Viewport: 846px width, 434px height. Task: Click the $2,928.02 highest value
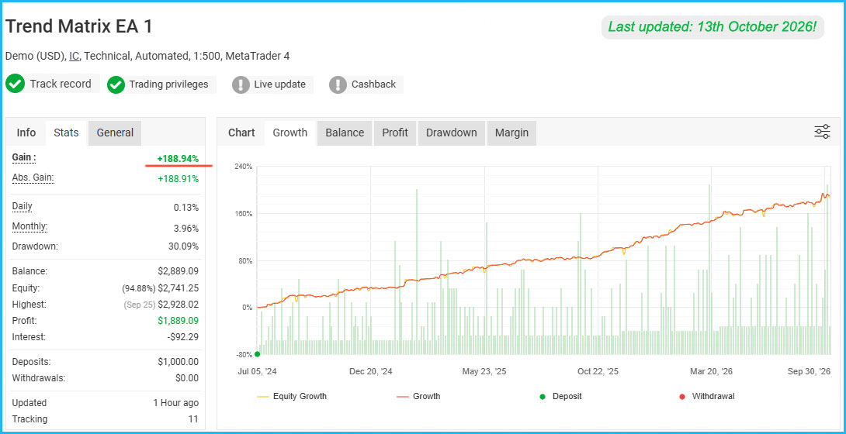178,305
